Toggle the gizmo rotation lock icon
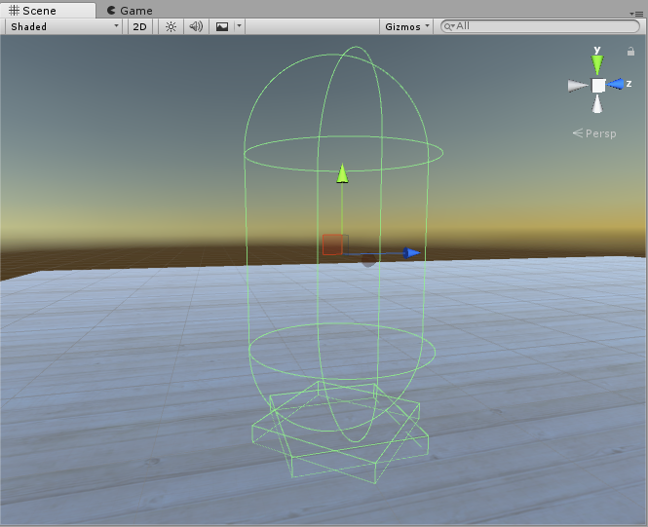 pos(630,52)
